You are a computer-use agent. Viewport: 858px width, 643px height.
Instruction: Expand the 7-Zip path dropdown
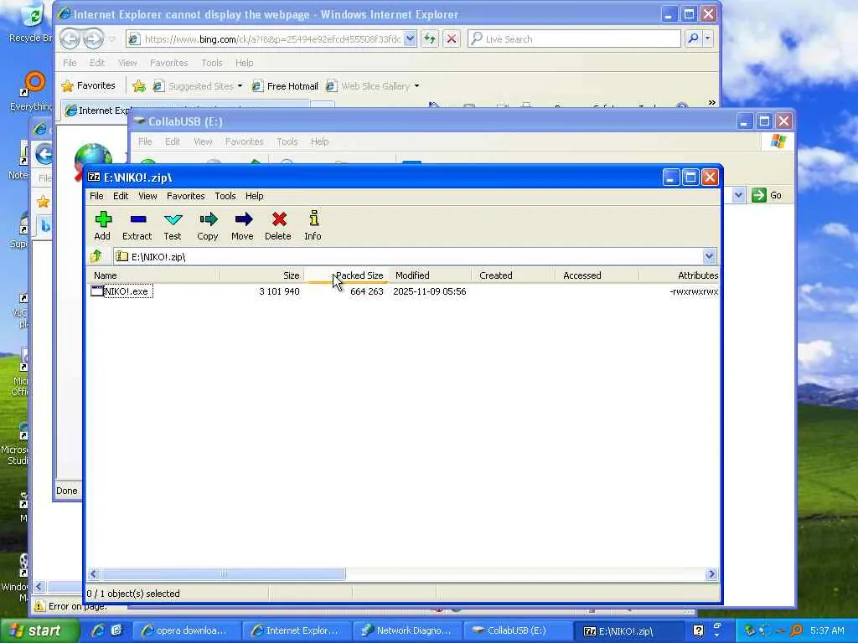pos(709,256)
